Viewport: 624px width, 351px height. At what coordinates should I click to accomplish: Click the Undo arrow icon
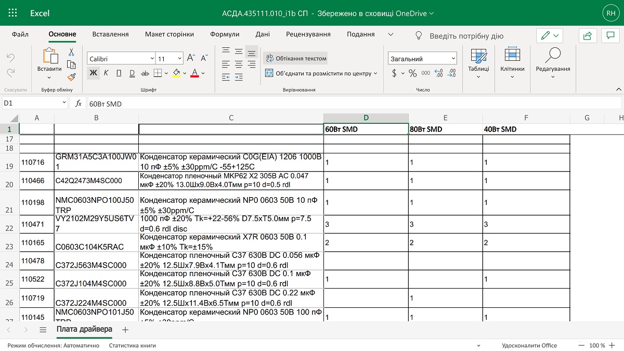pos(10,57)
